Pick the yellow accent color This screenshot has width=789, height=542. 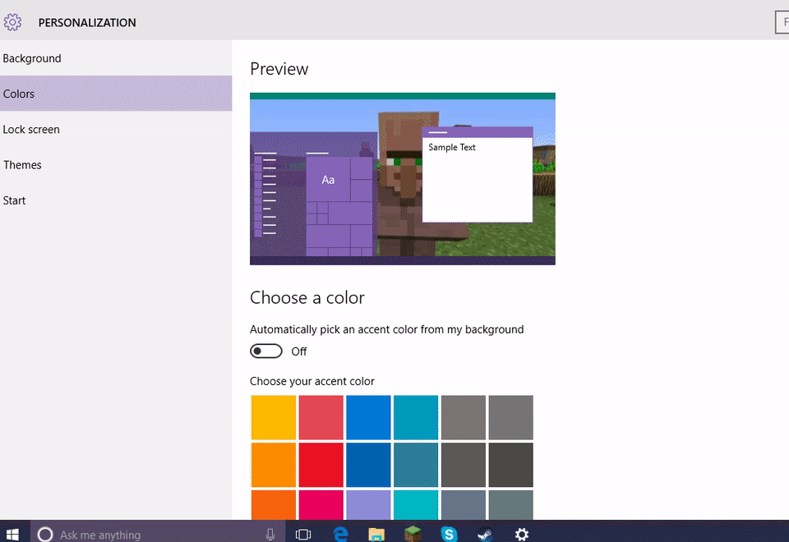click(x=273, y=417)
